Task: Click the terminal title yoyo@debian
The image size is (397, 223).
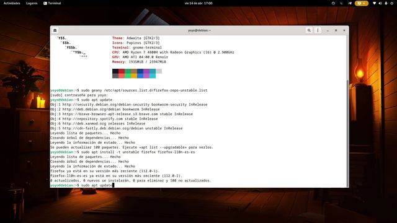Action: click(199, 30)
